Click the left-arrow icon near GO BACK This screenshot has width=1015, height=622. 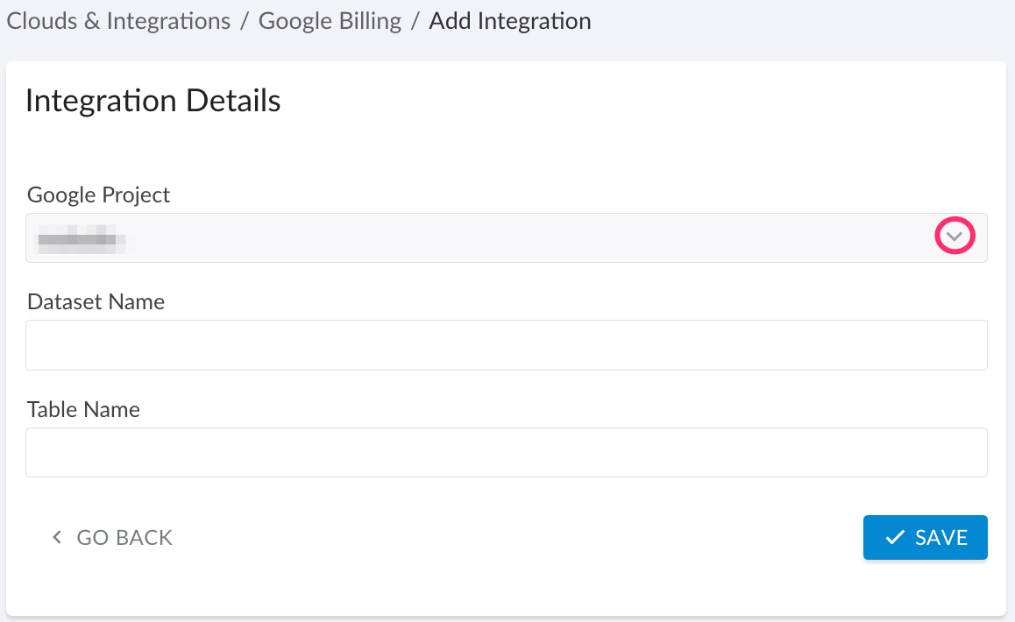[x=56, y=537]
